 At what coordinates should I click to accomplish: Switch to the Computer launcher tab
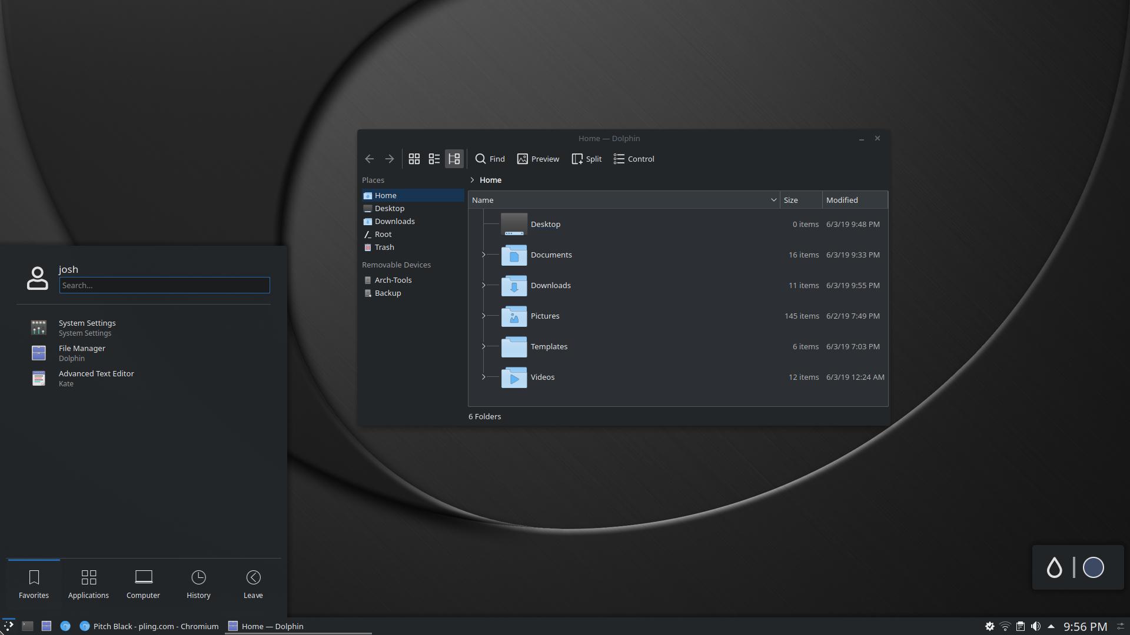pyautogui.click(x=143, y=584)
